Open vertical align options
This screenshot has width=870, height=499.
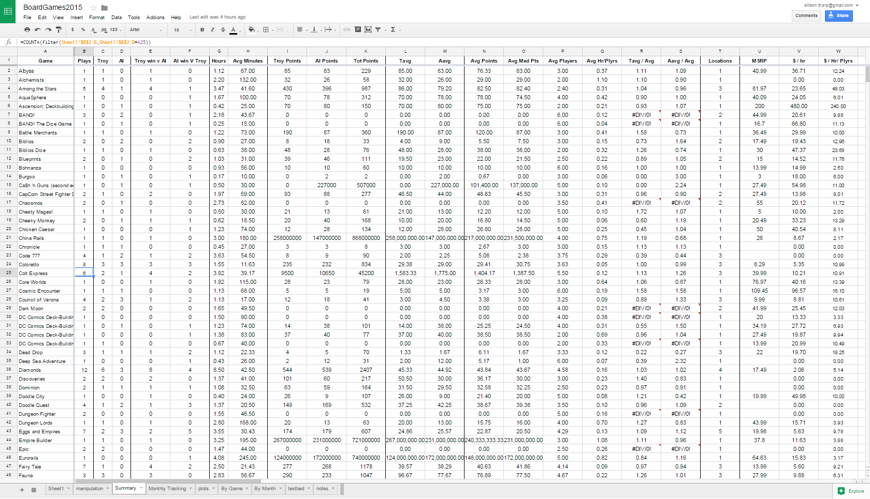(315, 29)
